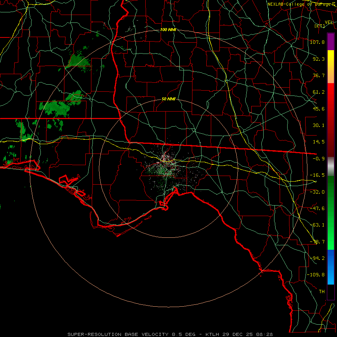This screenshot has width=337, height=337.
Task: Click the -63.1 velocity scale value
Action: tap(317, 225)
